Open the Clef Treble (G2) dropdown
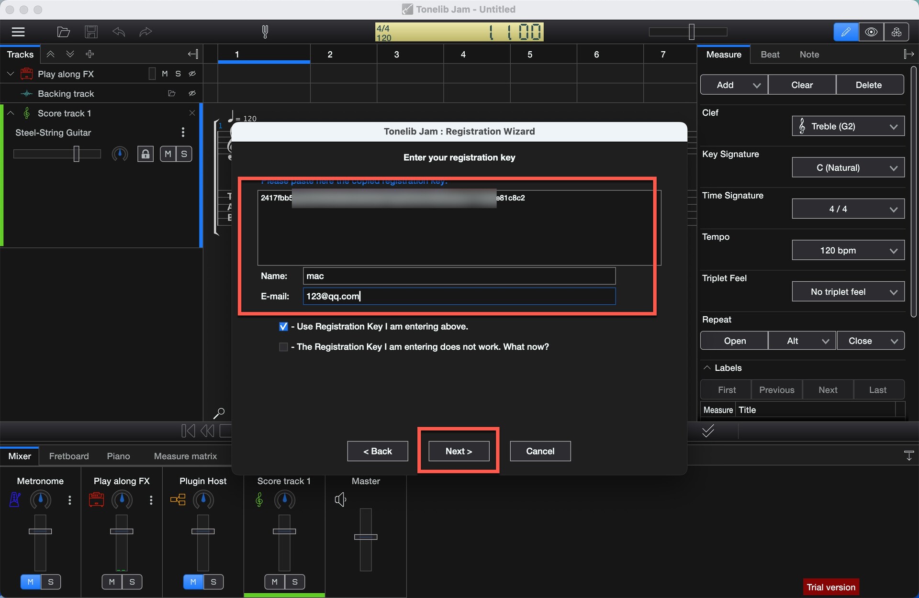Image resolution: width=919 pixels, height=598 pixels. point(848,126)
